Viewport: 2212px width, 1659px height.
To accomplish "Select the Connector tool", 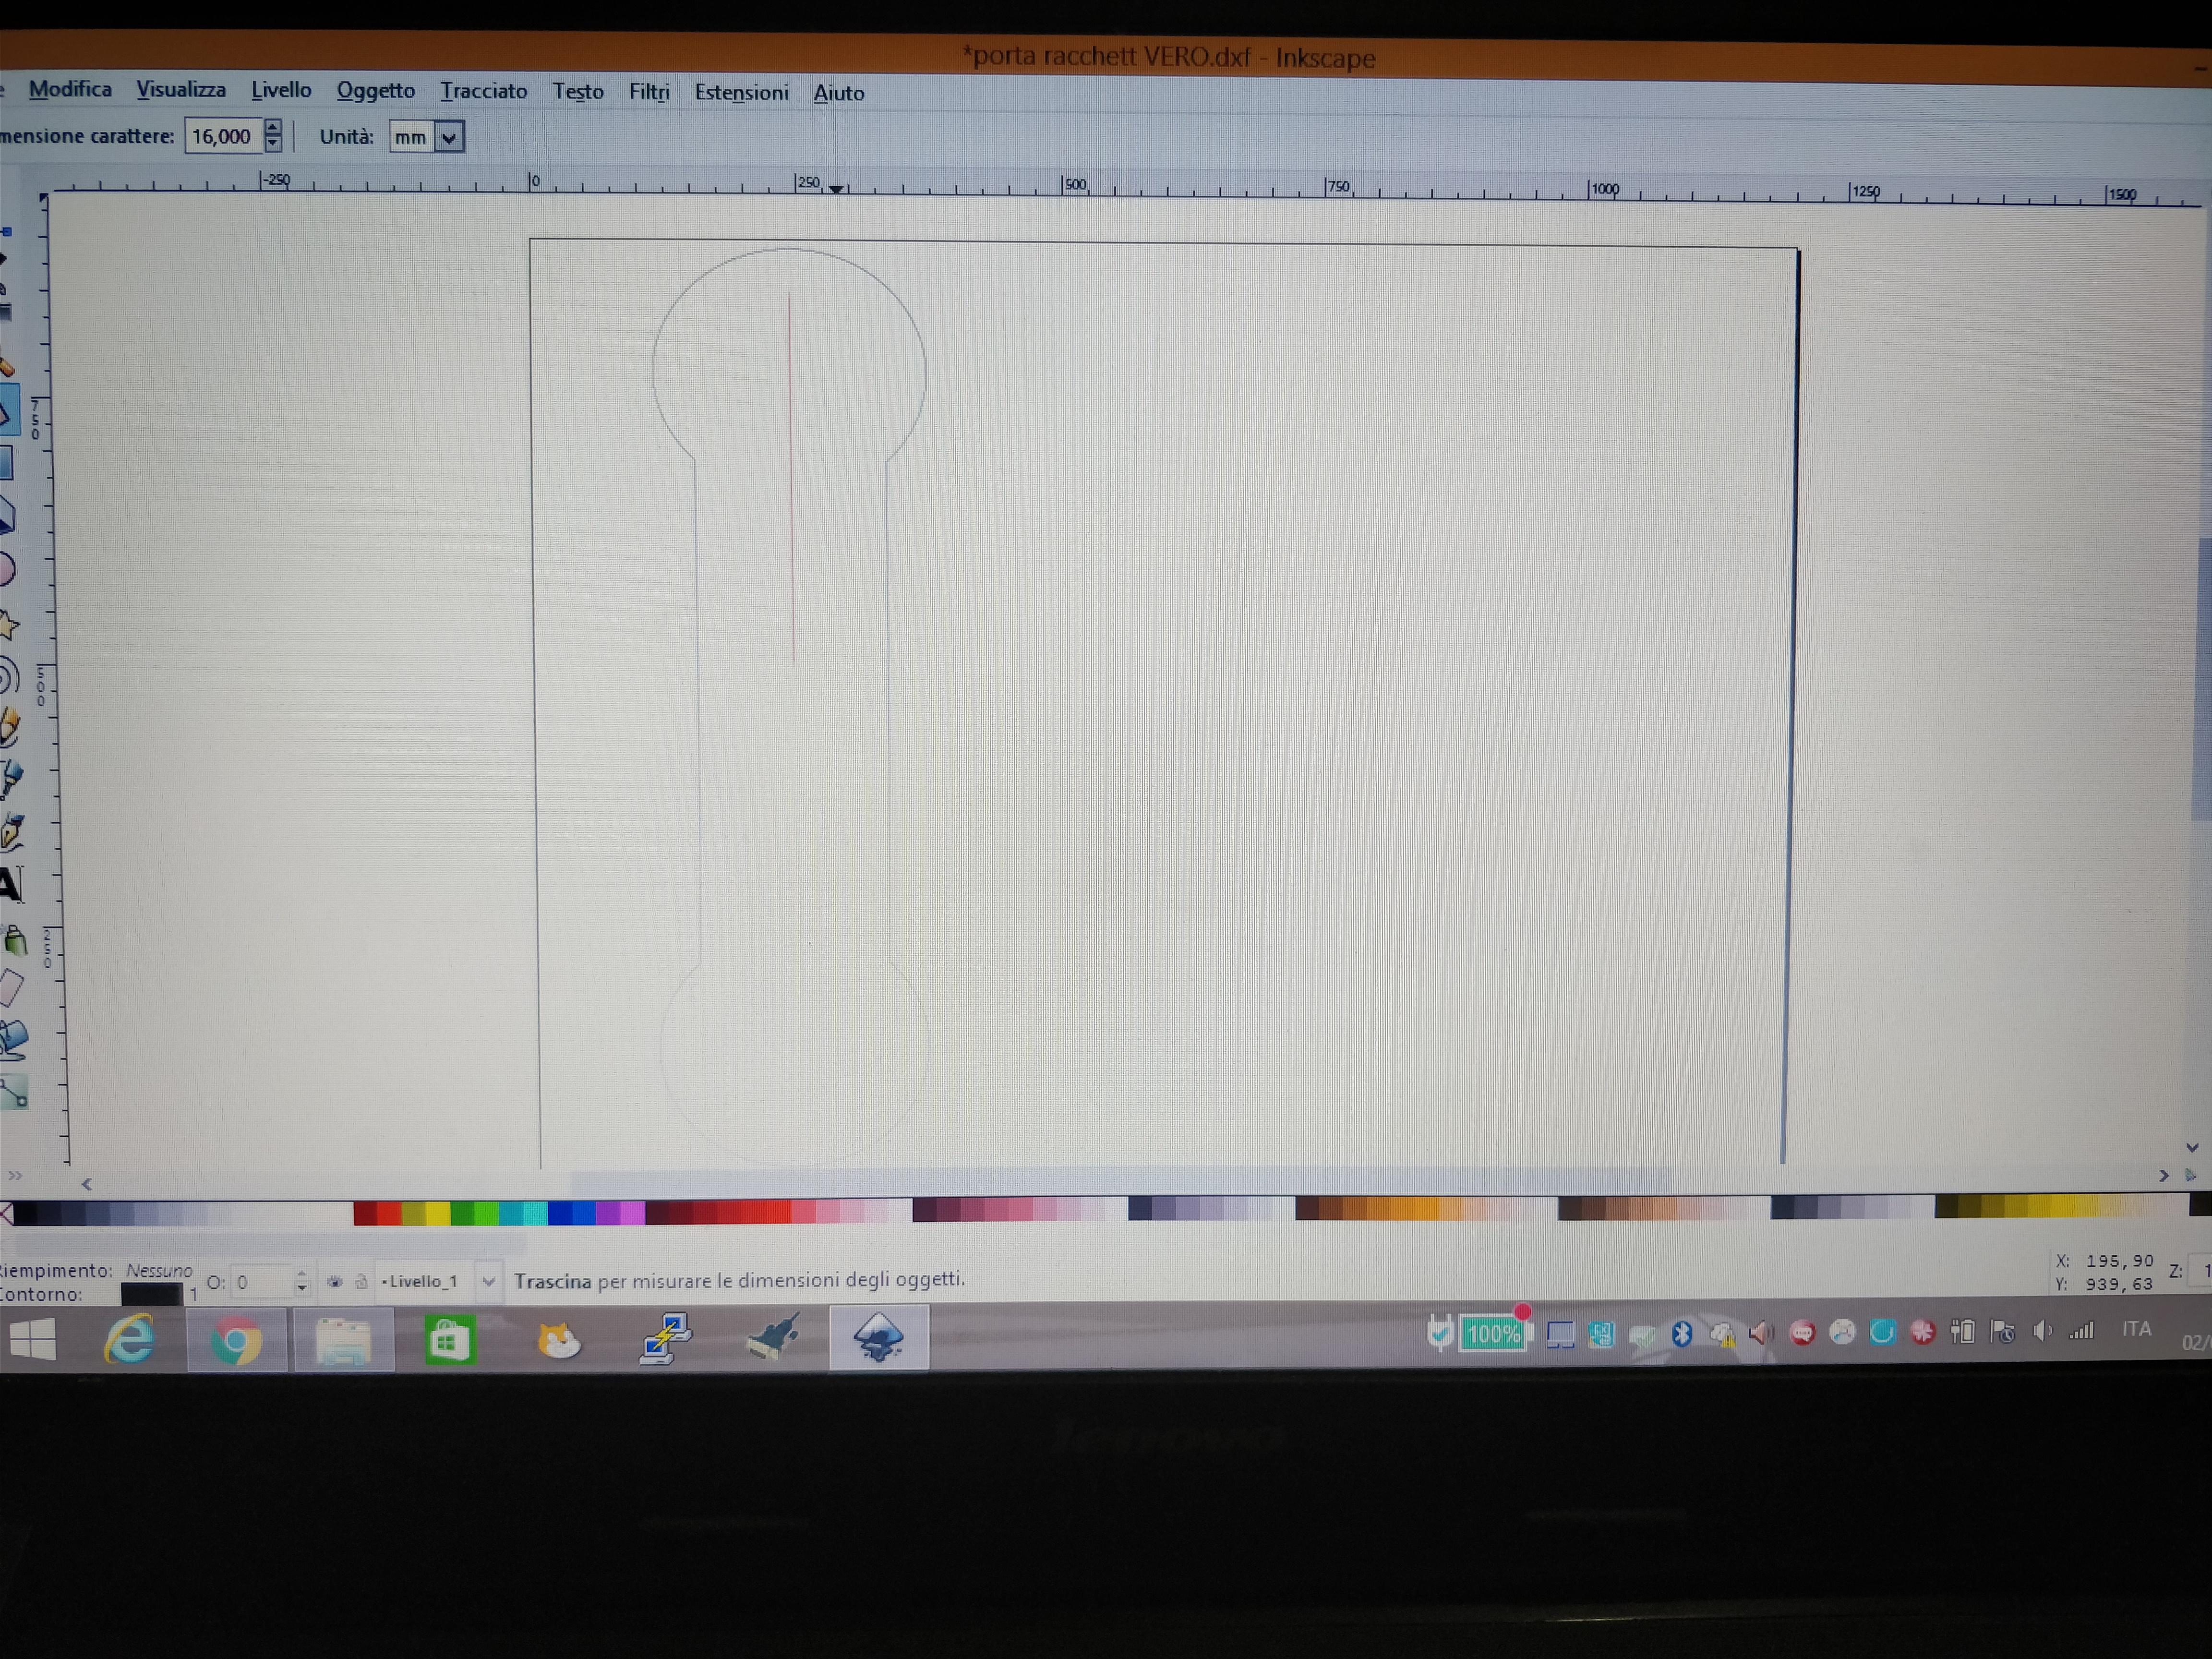I will pyautogui.click(x=14, y=1092).
